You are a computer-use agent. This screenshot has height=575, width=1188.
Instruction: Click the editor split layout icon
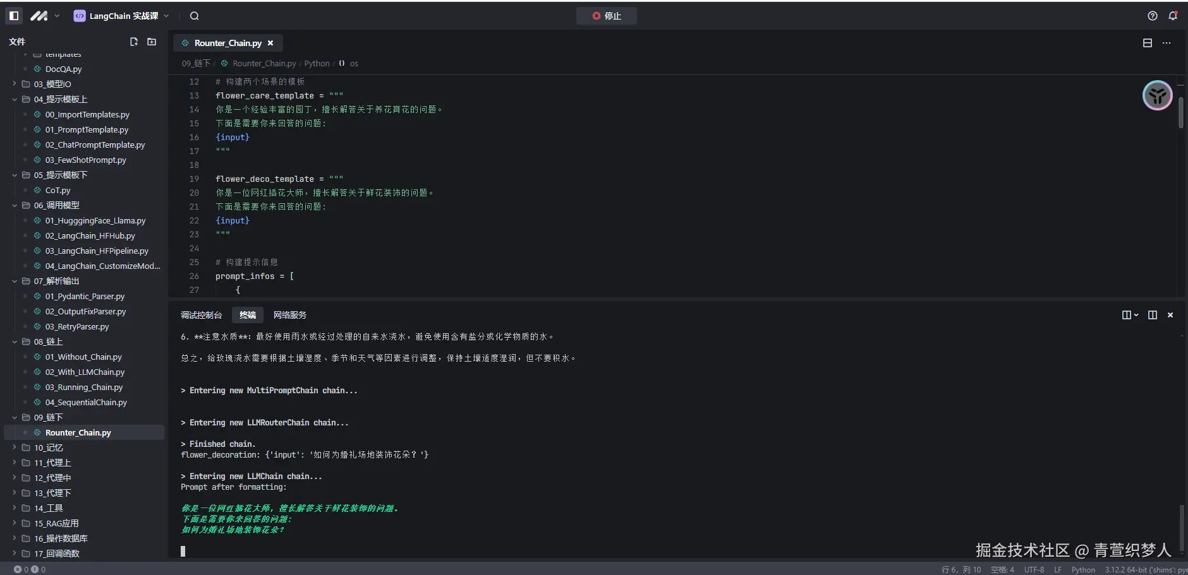(1148, 43)
